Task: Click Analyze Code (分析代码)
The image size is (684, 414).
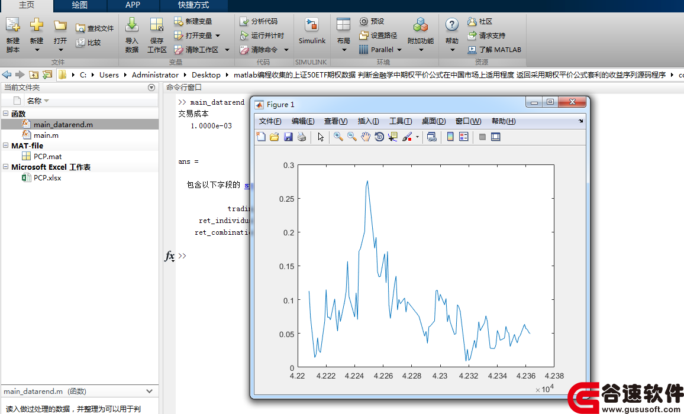Action: coord(259,21)
